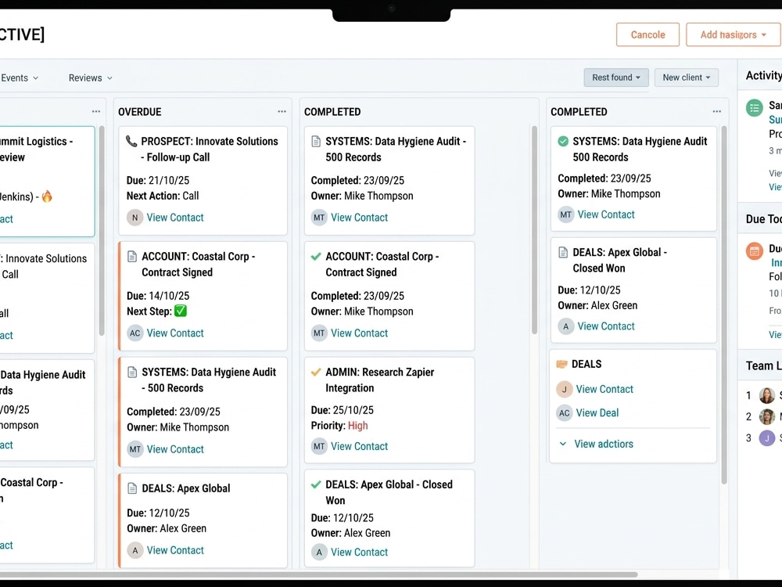Click Next Action: Call text
The width and height of the screenshot is (782, 587).
pos(163,196)
